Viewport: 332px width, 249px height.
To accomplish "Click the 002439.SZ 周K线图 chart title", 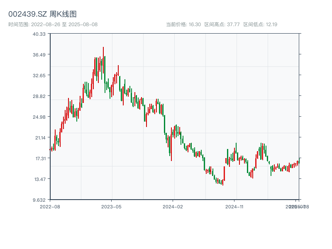I will click(x=42, y=15).
